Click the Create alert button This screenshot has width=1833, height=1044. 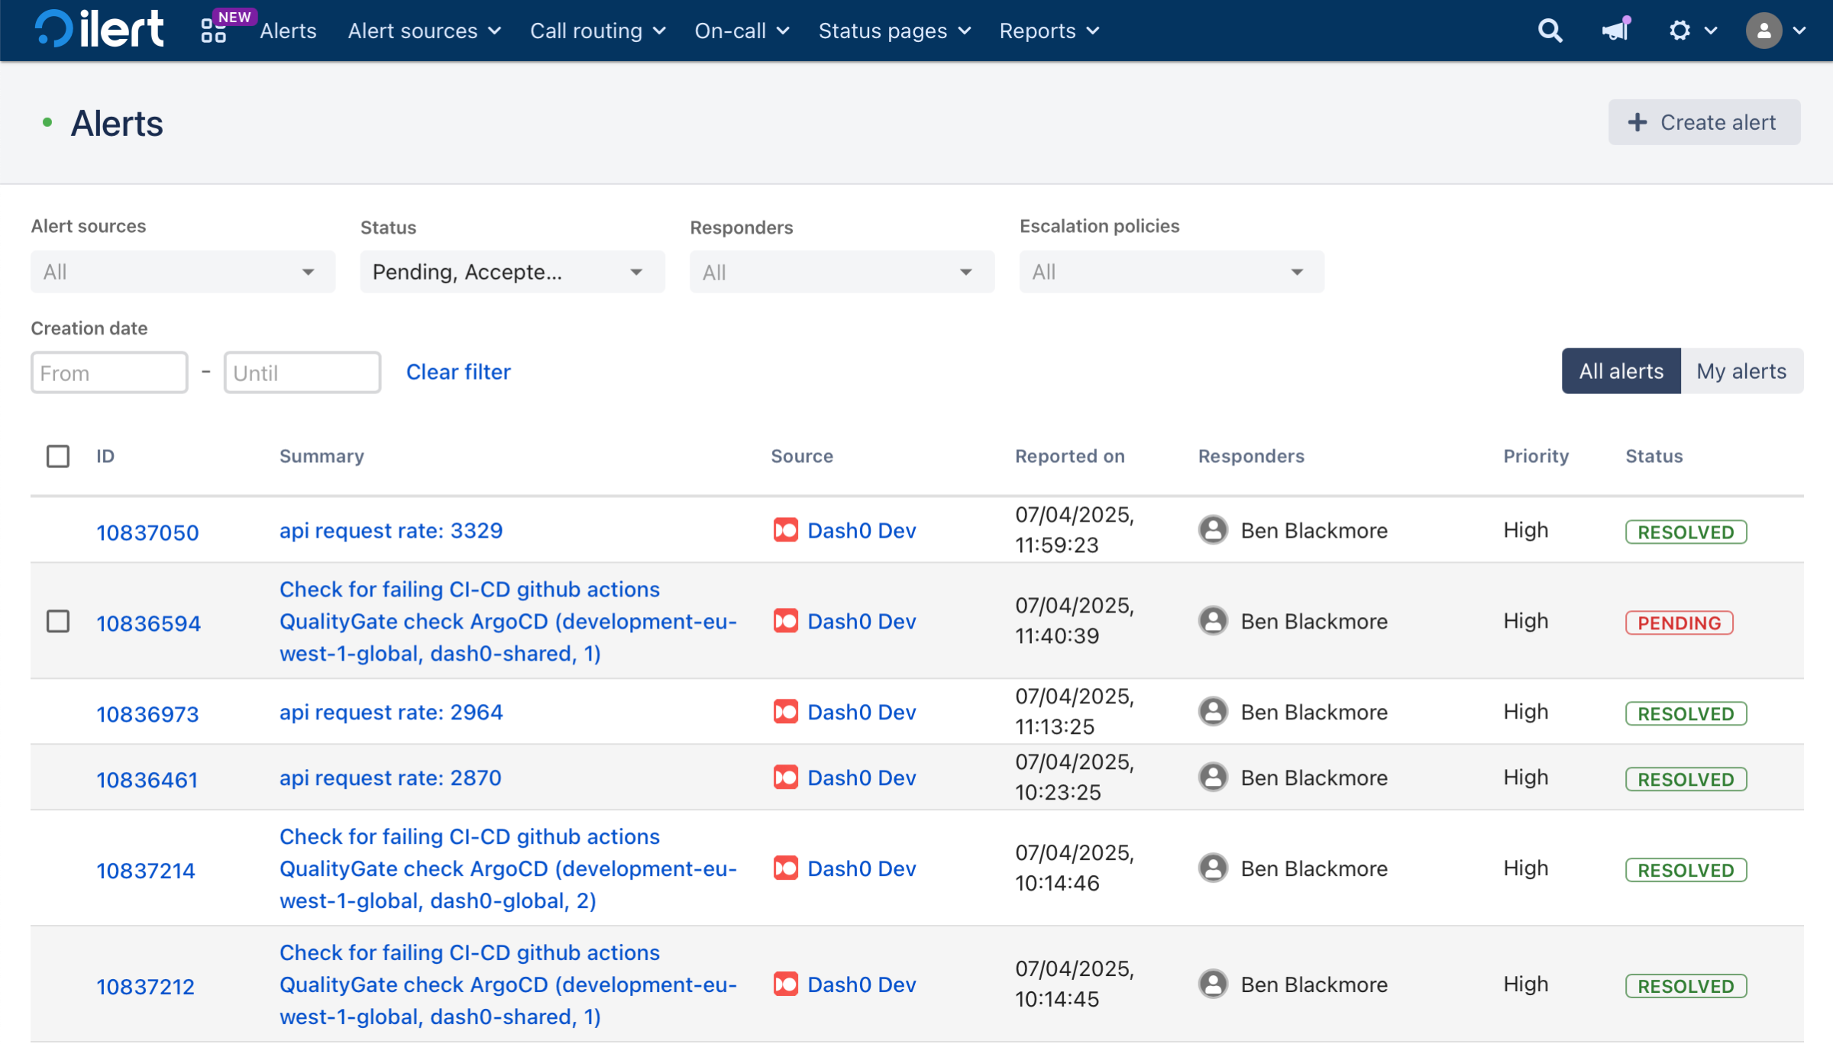1704,122
